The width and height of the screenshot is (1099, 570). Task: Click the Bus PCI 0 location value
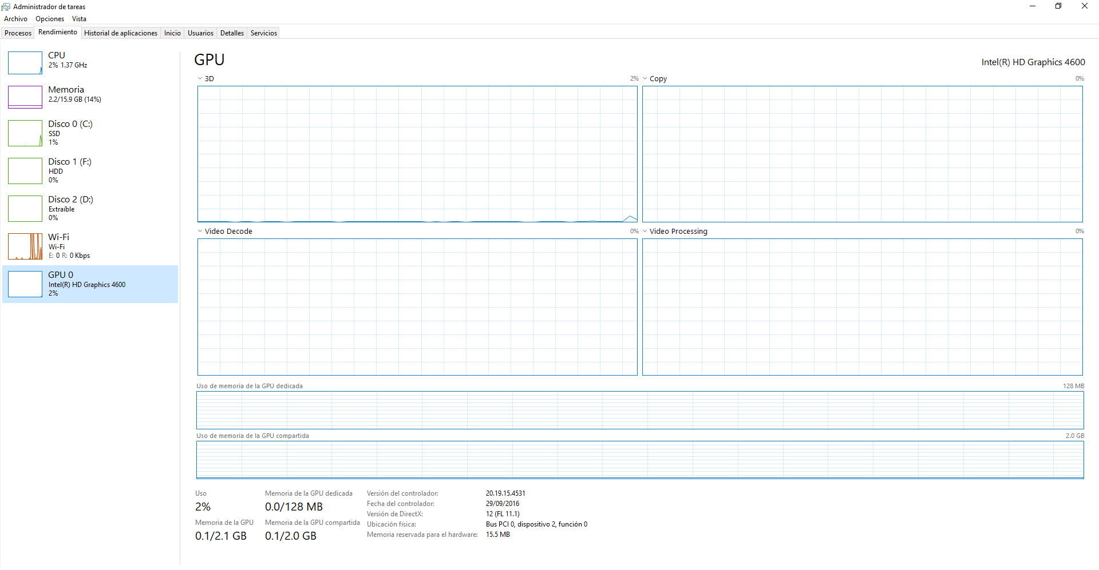(x=536, y=524)
